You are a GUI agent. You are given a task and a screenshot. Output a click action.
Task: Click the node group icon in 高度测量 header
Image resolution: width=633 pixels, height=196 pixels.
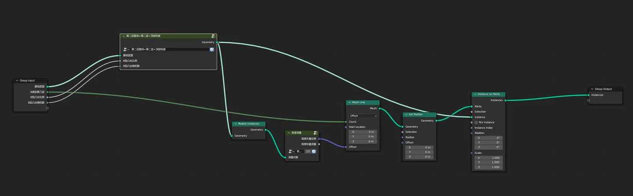pos(315,133)
